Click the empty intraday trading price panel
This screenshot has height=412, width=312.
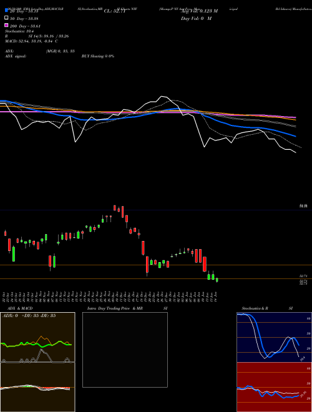click(x=125, y=350)
